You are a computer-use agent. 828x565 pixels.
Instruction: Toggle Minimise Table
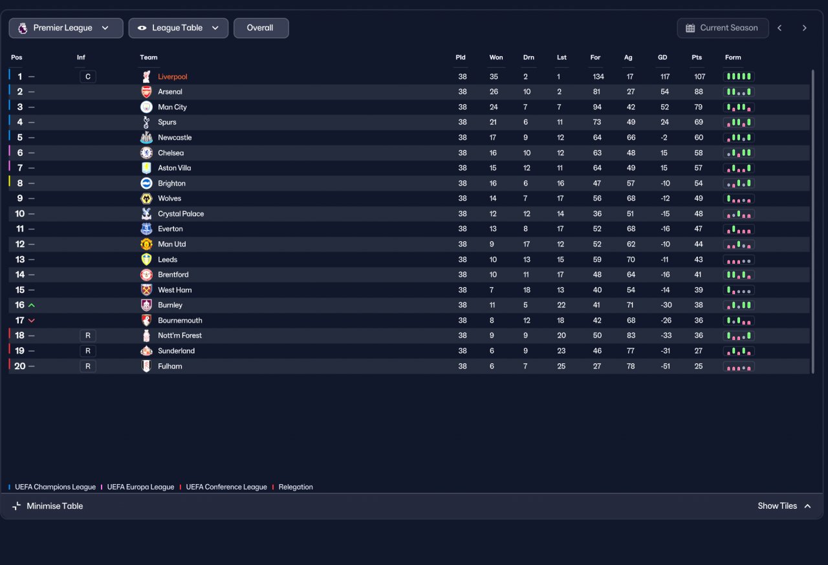click(48, 506)
